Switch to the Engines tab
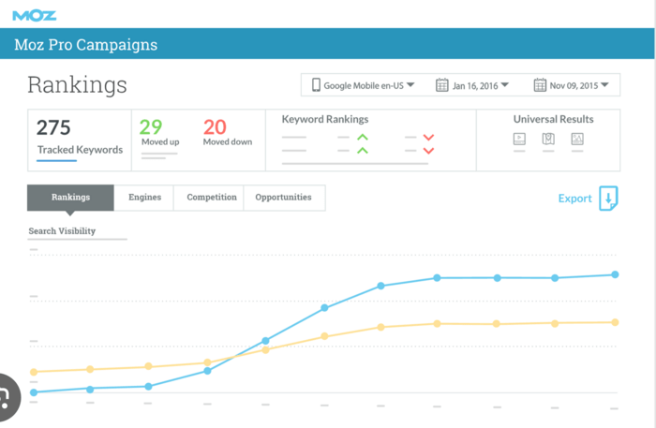Image resolution: width=656 pixels, height=428 pixels. click(x=144, y=198)
